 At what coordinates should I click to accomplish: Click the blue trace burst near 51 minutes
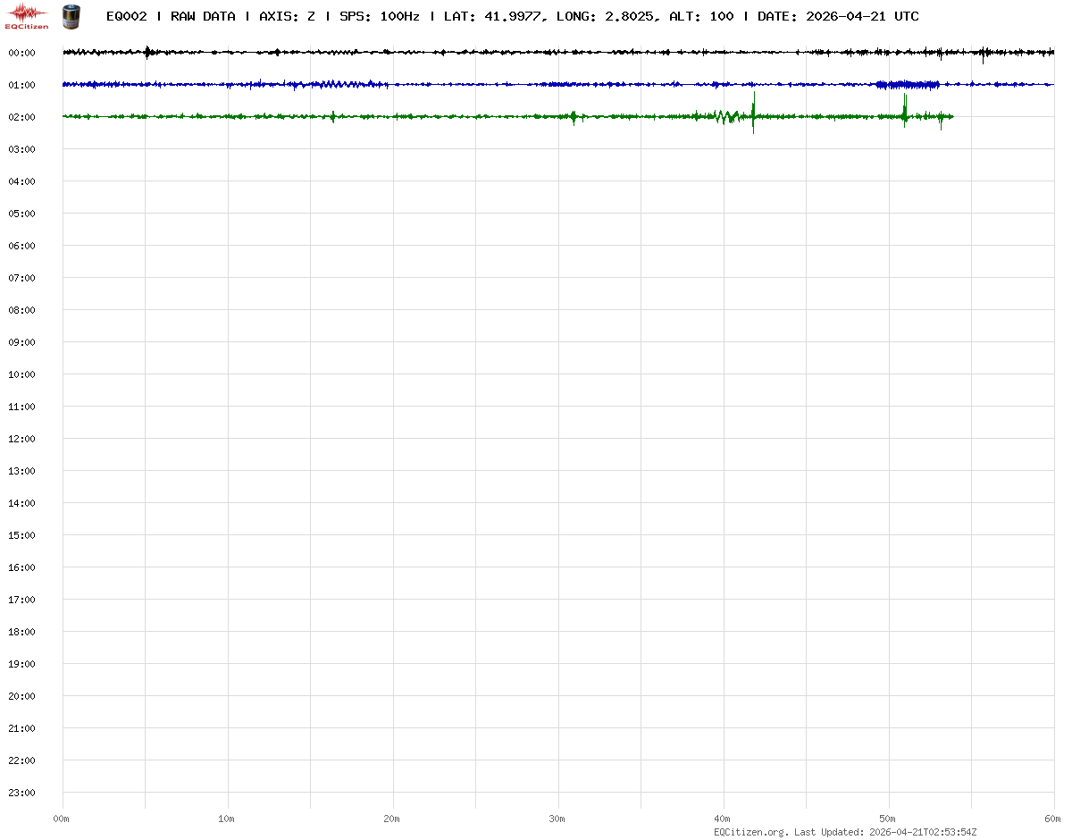click(907, 85)
